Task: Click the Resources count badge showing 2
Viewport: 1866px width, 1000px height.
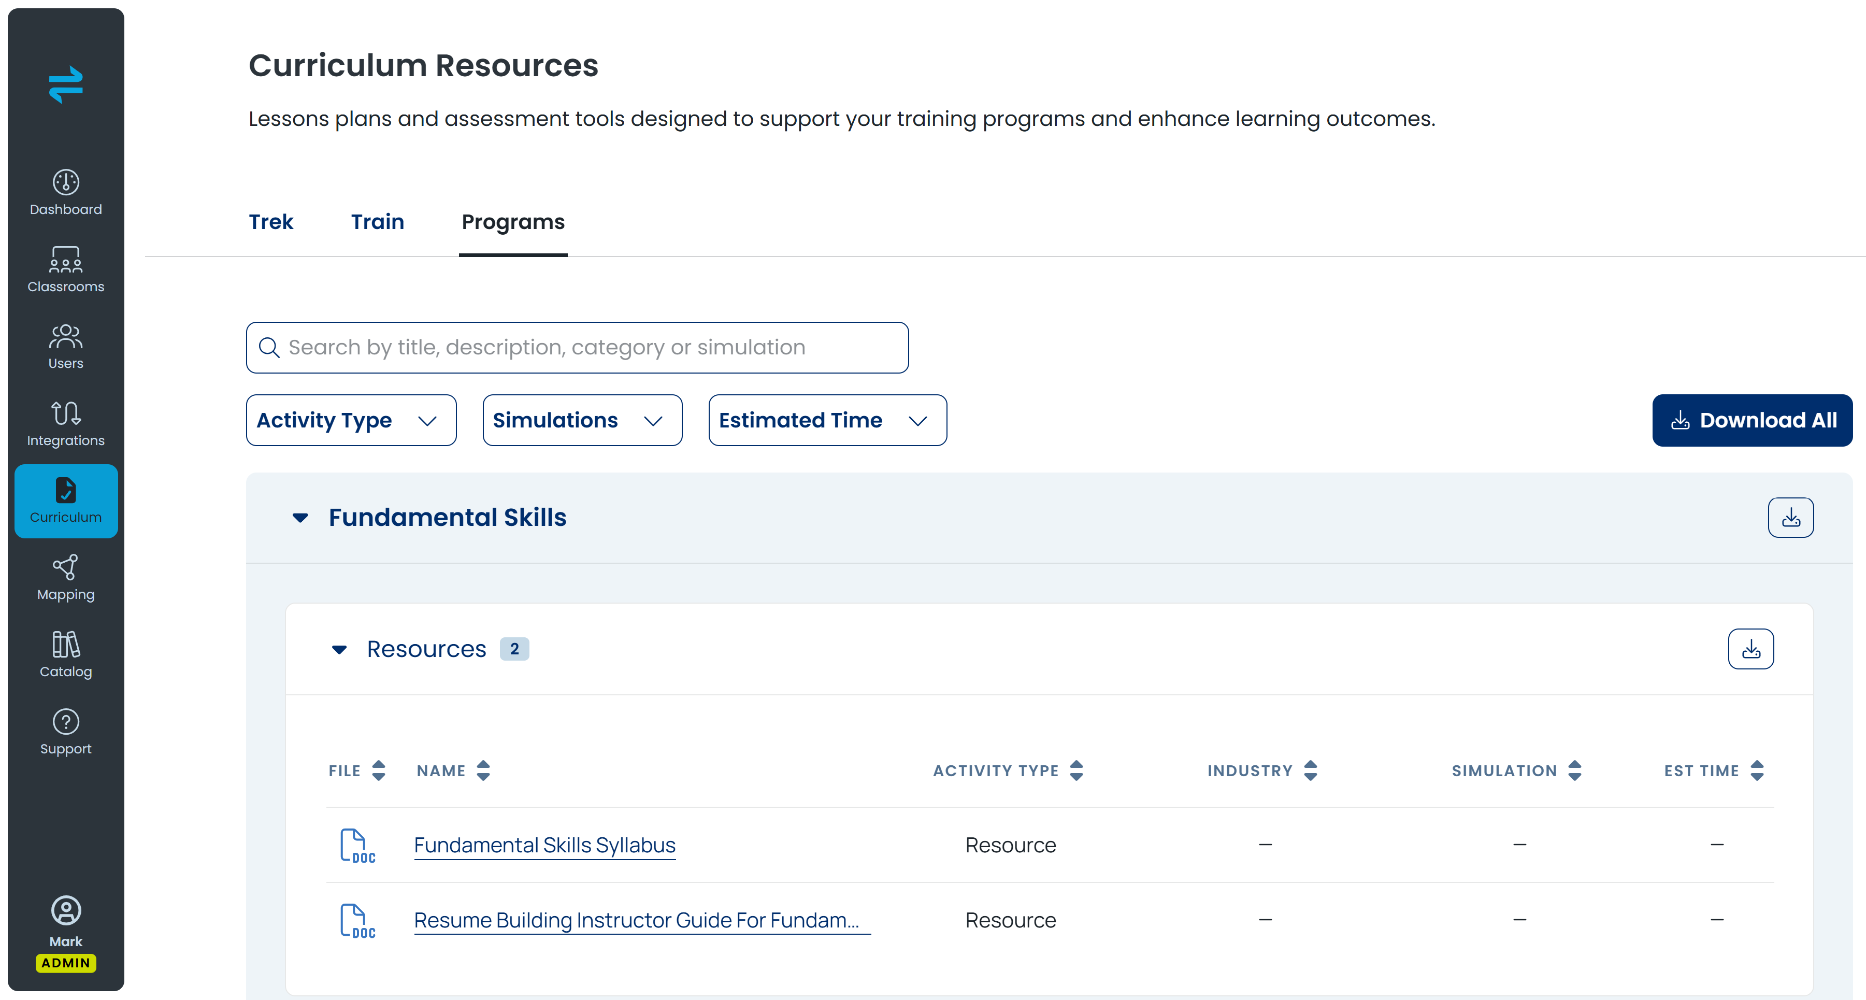Action: click(514, 649)
